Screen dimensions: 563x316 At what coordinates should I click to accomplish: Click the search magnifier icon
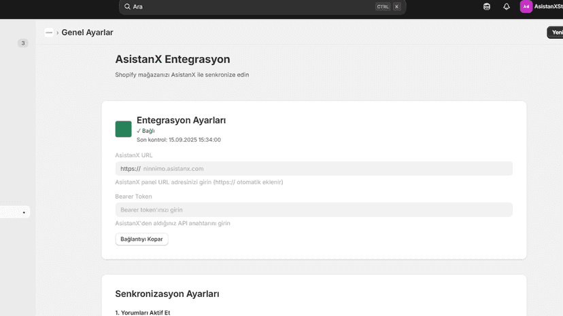pos(127,7)
